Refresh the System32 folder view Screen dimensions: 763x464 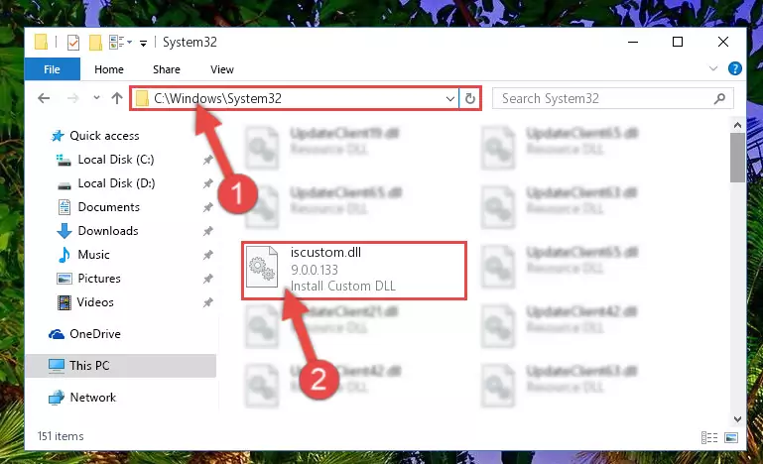pyautogui.click(x=470, y=99)
